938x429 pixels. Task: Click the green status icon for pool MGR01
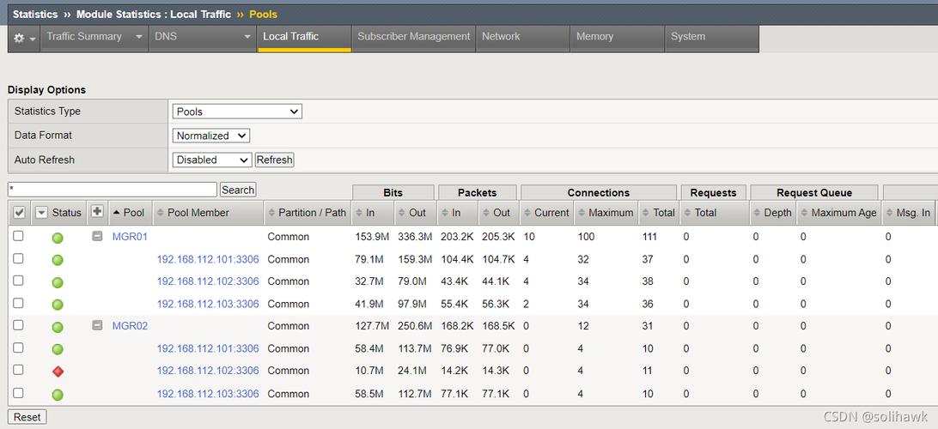click(58, 238)
